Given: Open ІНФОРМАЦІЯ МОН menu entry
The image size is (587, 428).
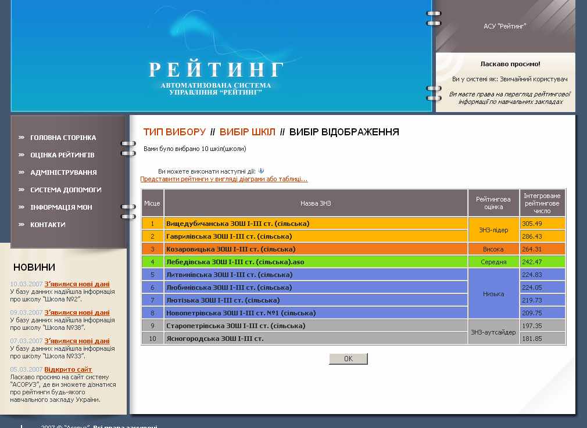Looking at the screenshot, I should pyautogui.click(x=61, y=207).
